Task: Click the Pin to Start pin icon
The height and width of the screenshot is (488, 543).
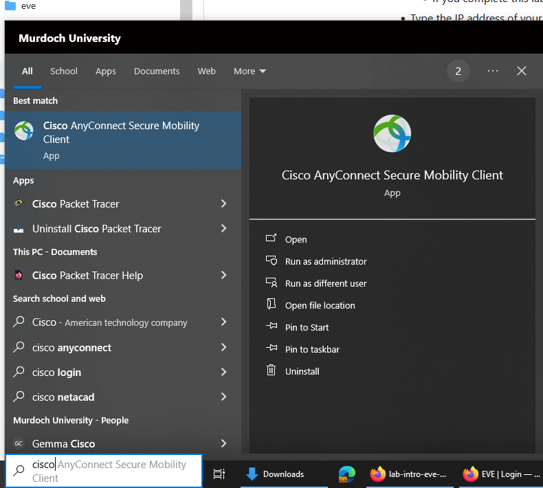Action: [x=271, y=326]
